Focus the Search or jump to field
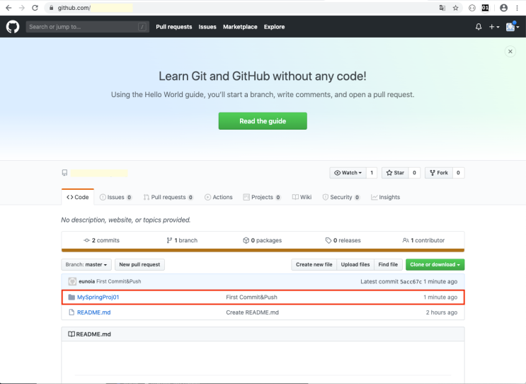The image size is (526, 384). point(88,27)
